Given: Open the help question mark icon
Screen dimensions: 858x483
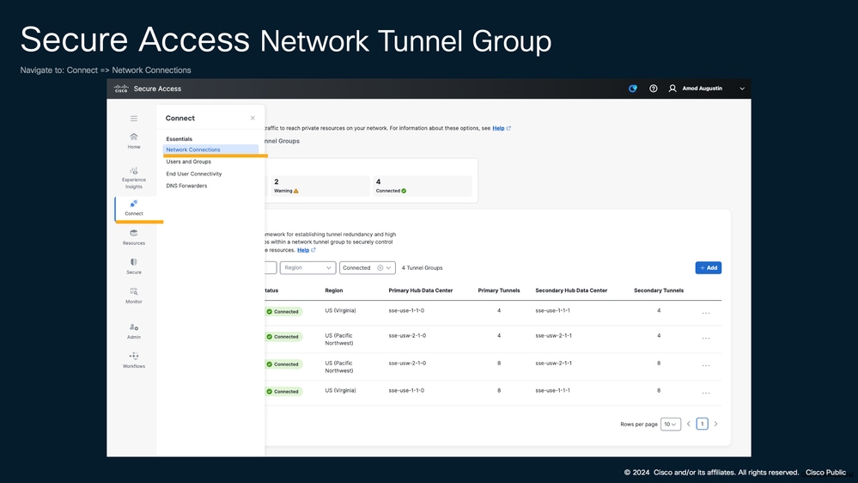Looking at the screenshot, I should pos(653,89).
